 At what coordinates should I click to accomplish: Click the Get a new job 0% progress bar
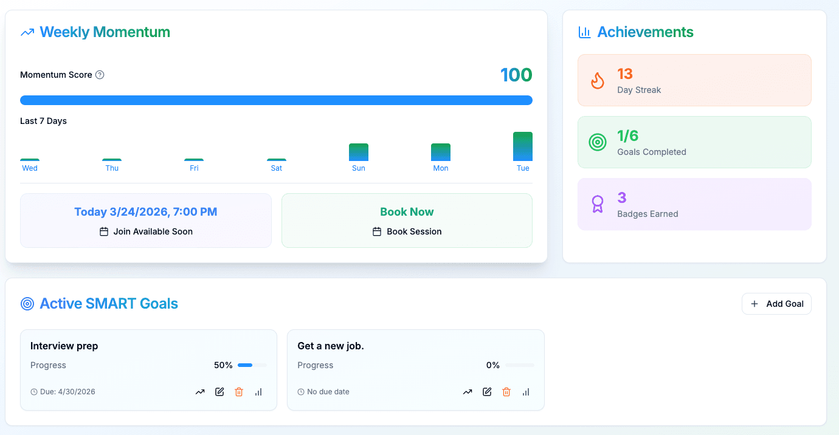tap(519, 365)
